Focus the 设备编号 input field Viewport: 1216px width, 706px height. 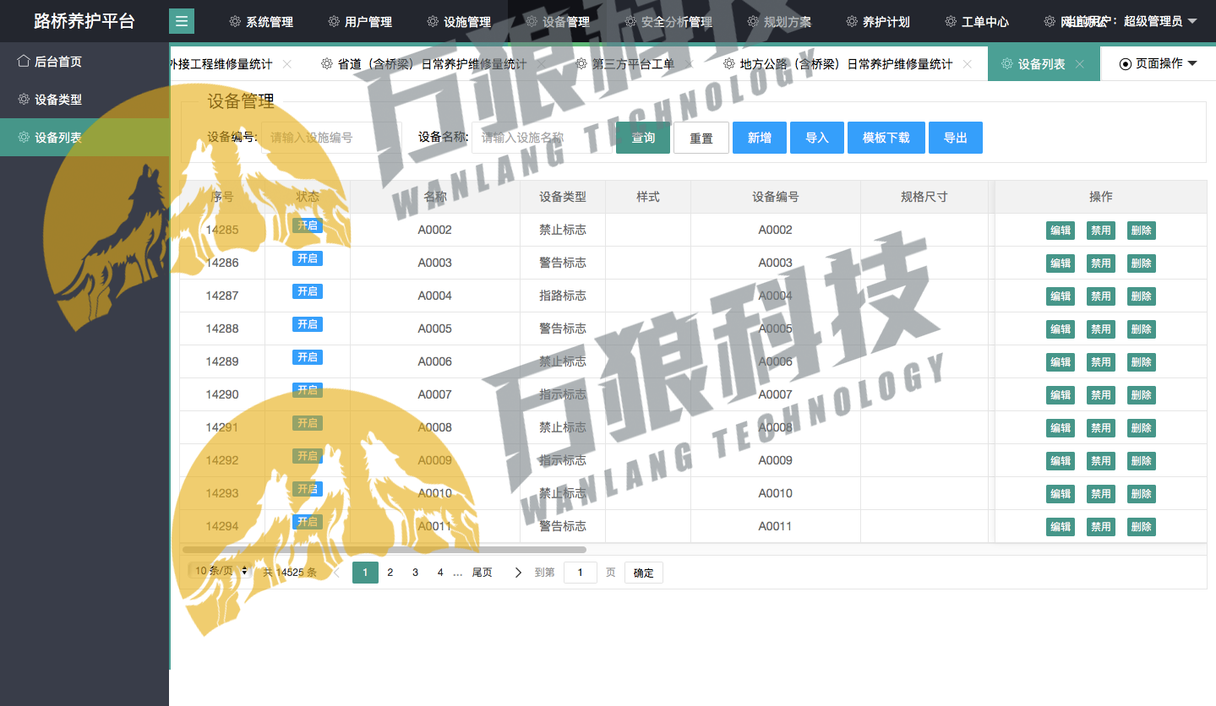click(x=331, y=138)
